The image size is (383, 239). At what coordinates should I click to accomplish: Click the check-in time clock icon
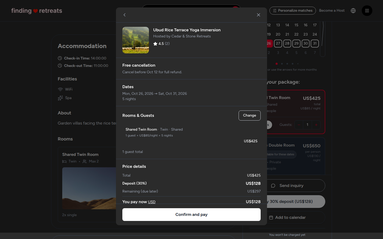click(x=60, y=58)
